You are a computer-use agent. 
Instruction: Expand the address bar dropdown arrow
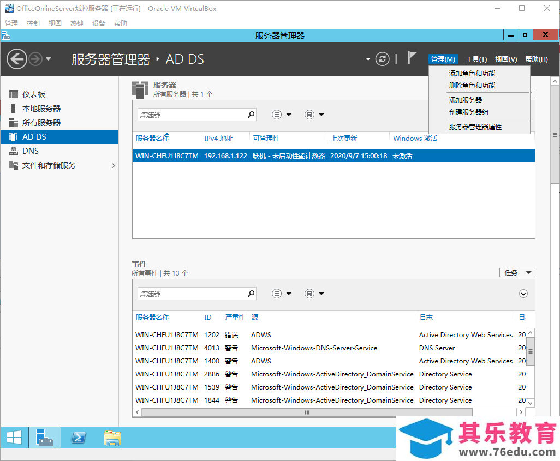(368, 59)
